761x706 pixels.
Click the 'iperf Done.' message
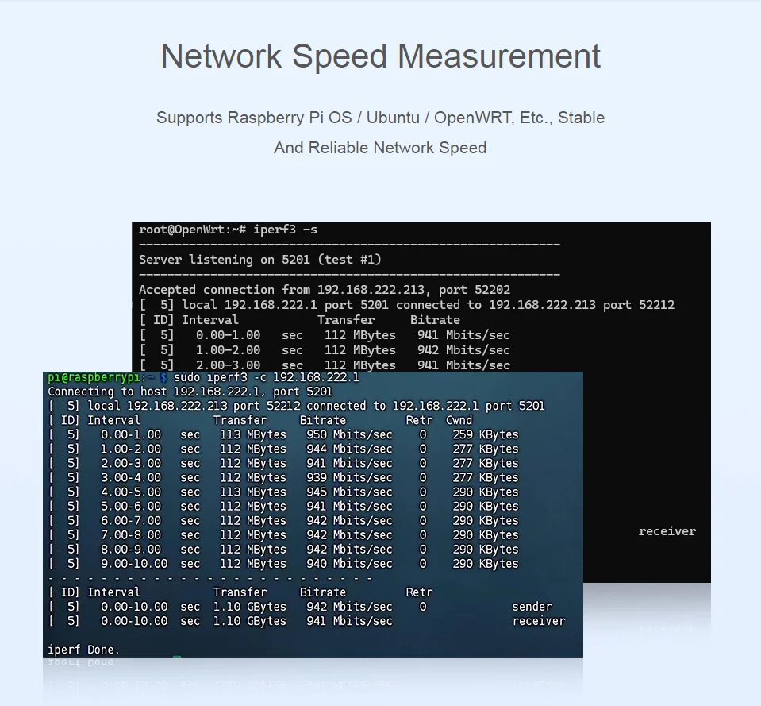[x=83, y=650]
